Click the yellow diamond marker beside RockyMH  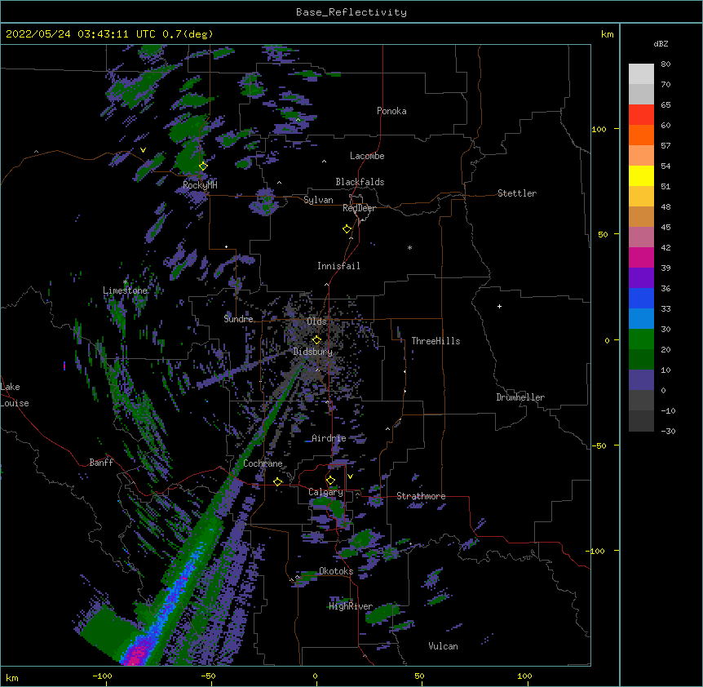click(203, 166)
